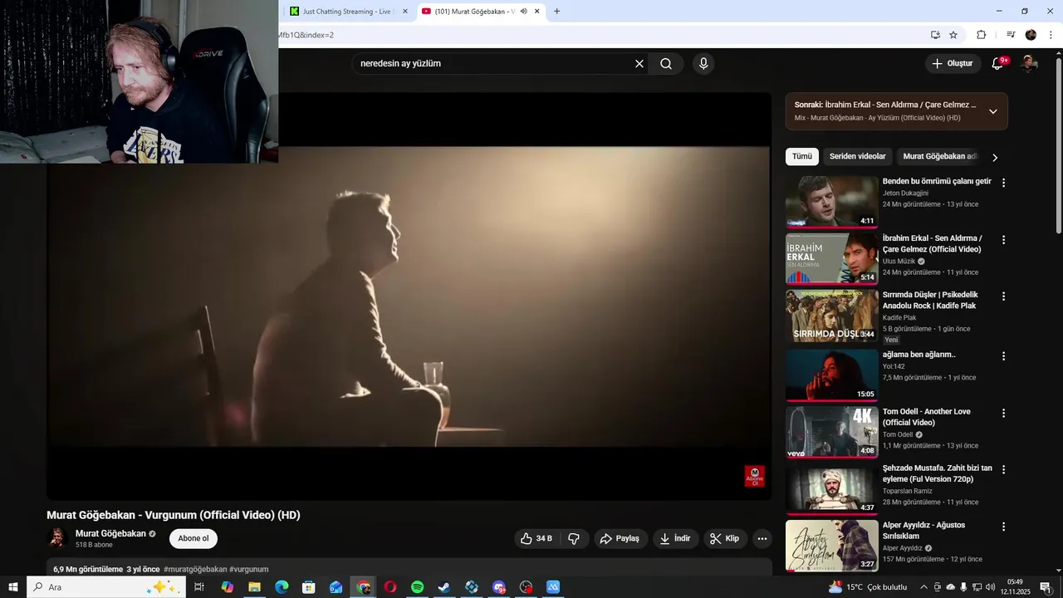The width and height of the screenshot is (1063, 598).
Task: Open Windows notification center icon
Action: [1046, 587]
